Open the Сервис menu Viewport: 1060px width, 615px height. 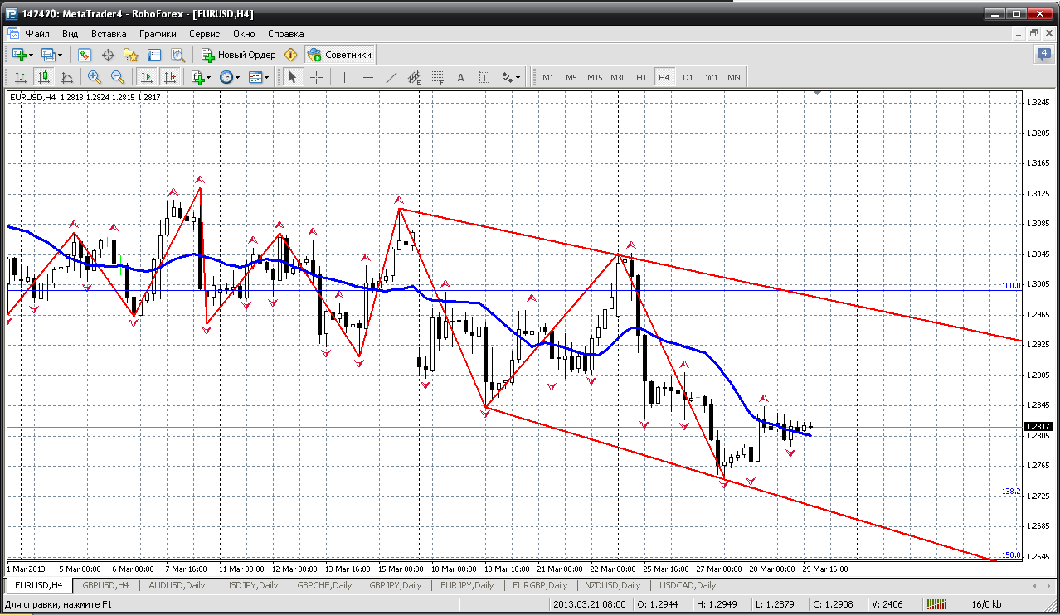tap(204, 34)
